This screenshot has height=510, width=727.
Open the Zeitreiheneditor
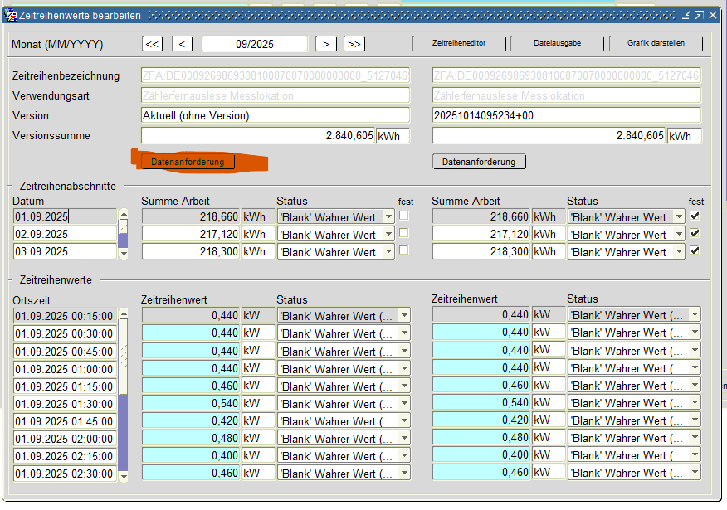[x=459, y=44]
